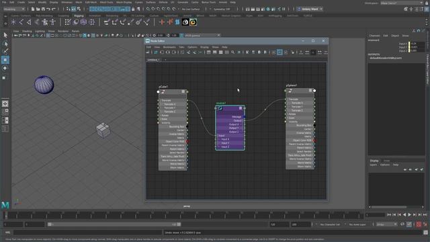Image resolution: width=430 pixels, height=242 pixels.
Task: Choose the Paint selection tool
Action: pos(5,51)
